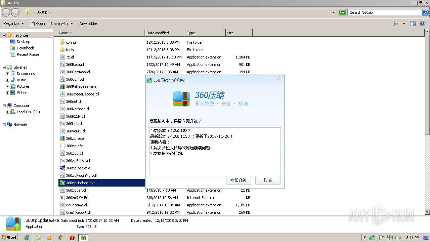This screenshot has width=430, height=242.
Task: Click the file list scroll up arrow
Action: click(x=427, y=32)
